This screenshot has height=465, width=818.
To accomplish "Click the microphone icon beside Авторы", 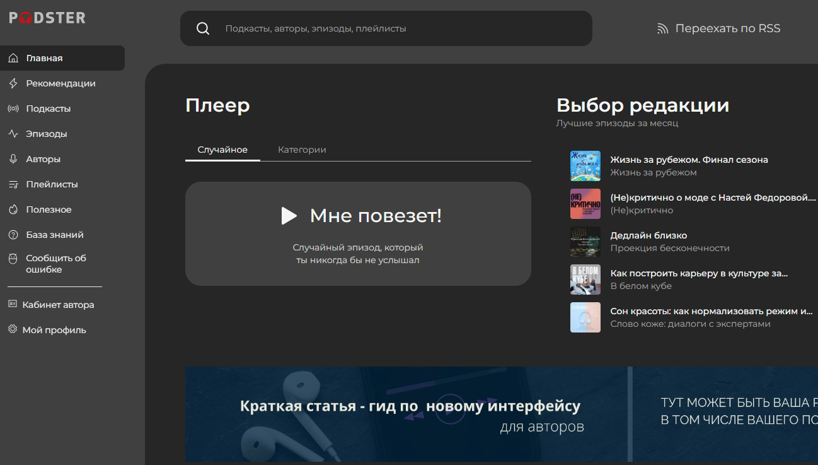I will click(x=13, y=159).
